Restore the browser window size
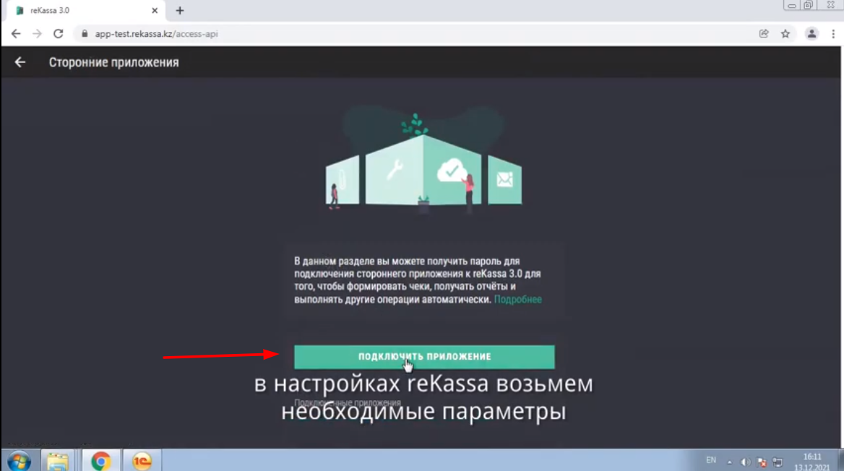Screen dimensions: 844x471 (808, 5)
